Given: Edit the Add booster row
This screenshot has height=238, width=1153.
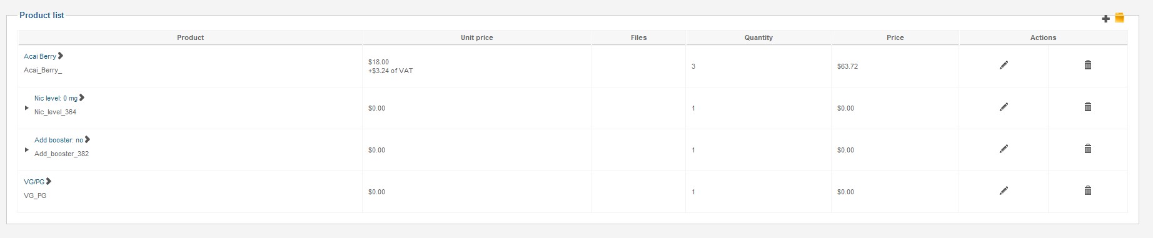Looking at the screenshot, I should click(x=1004, y=149).
